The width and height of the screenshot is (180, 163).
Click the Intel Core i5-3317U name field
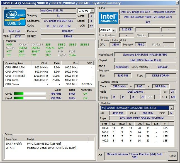click(52, 11)
